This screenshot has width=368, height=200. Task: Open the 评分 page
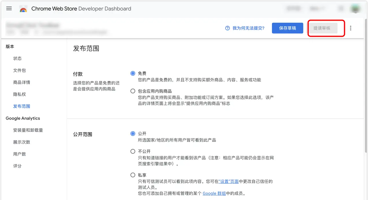[x=18, y=166]
